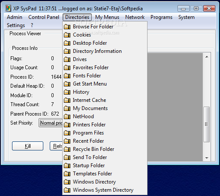Image resolution: width=220 pixels, height=196 pixels.
Task: Click the process list scroll up arrow
Action: pyautogui.click(x=207, y=57)
